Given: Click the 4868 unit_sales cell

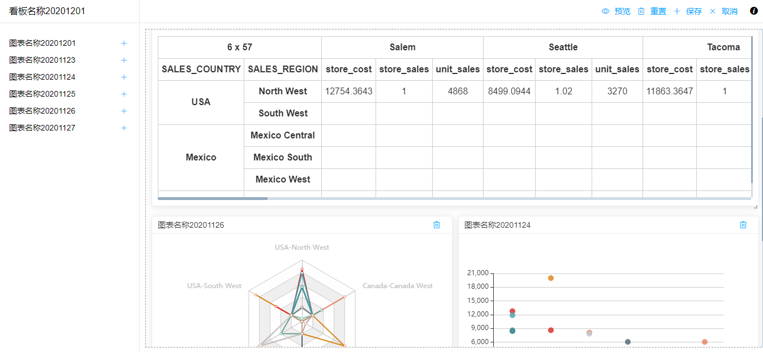Looking at the screenshot, I should tap(458, 92).
